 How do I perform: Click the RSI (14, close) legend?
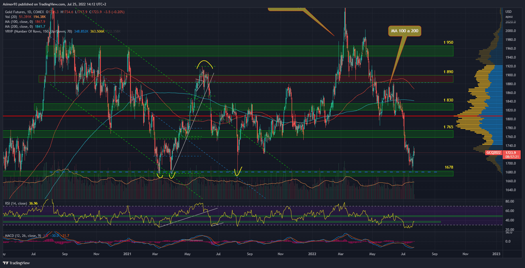[x=16, y=203]
